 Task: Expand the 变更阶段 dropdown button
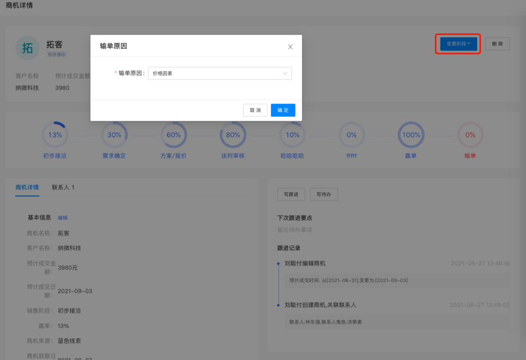point(458,44)
